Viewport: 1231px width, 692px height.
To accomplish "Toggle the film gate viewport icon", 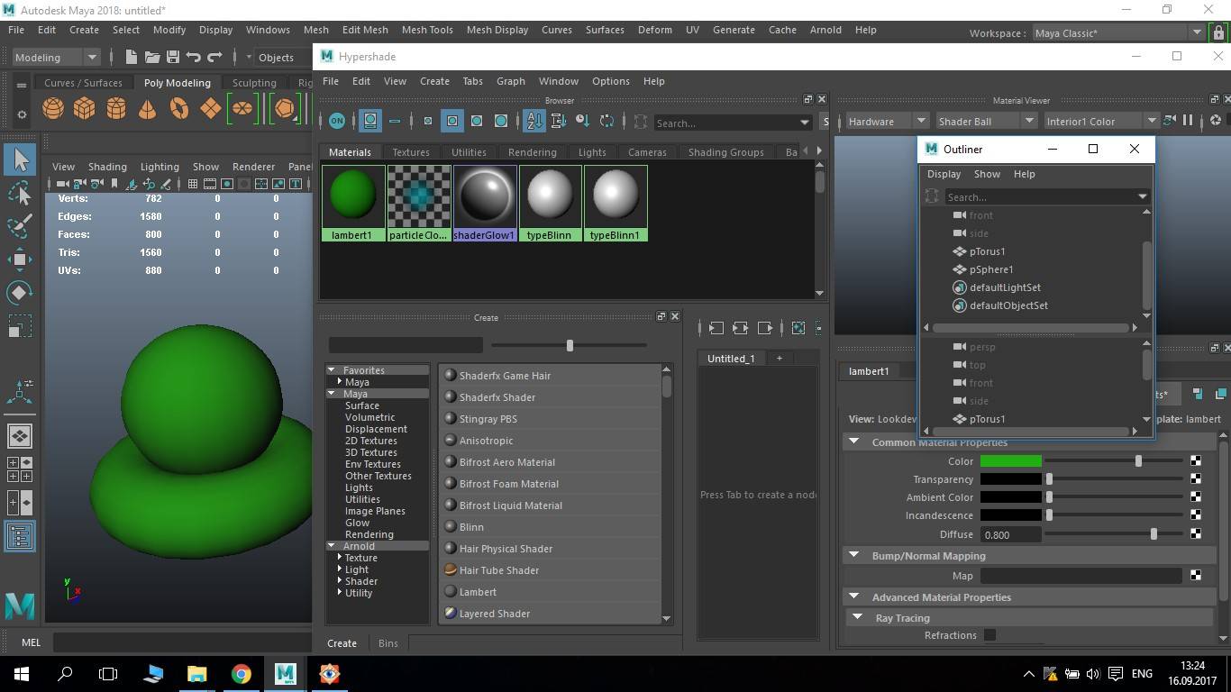I will 210,184.
